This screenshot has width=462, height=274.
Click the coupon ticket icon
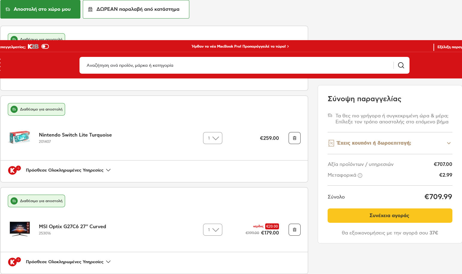click(331, 143)
